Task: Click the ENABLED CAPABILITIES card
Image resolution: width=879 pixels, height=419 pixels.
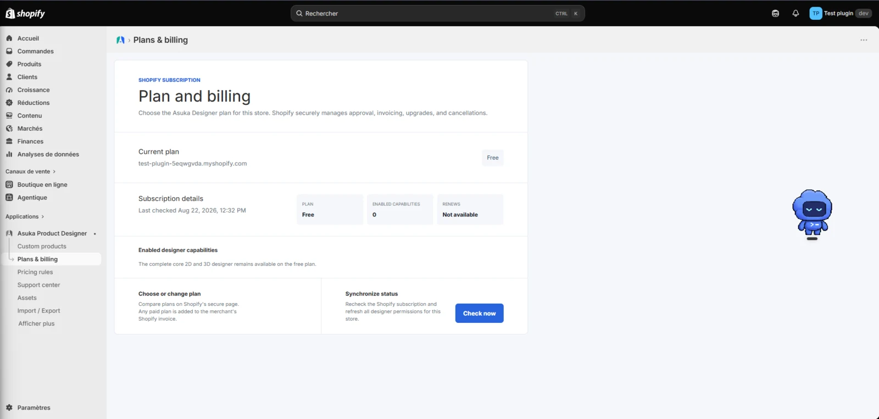Action: pos(400,209)
